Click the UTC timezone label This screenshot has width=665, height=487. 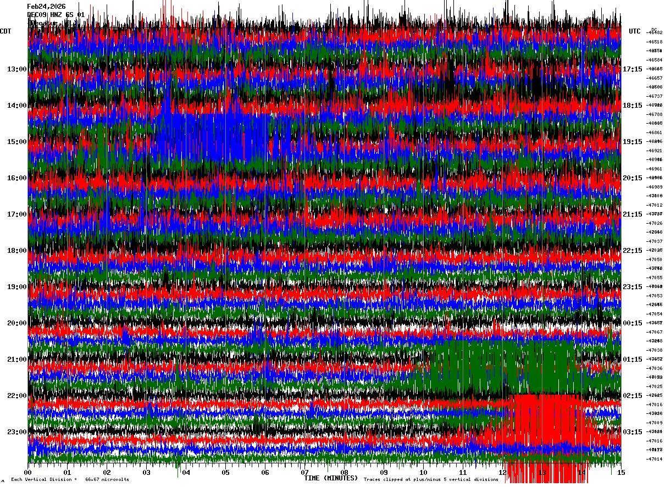pos(635,31)
